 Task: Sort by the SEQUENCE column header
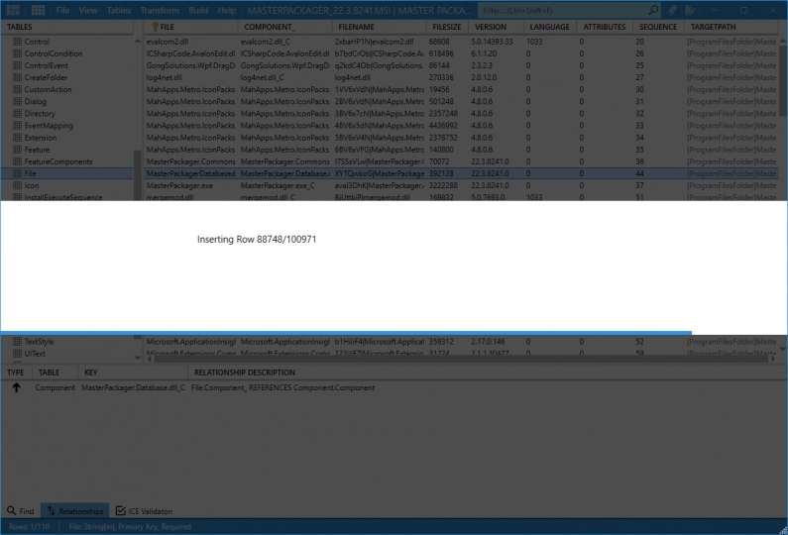[657, 27]
